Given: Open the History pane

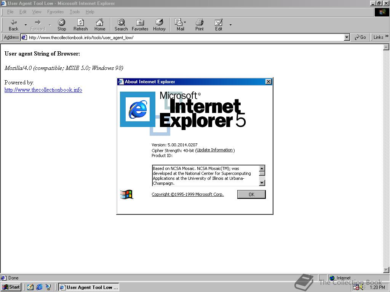Looking at the screenshot, I should click(x=159, y=25).
